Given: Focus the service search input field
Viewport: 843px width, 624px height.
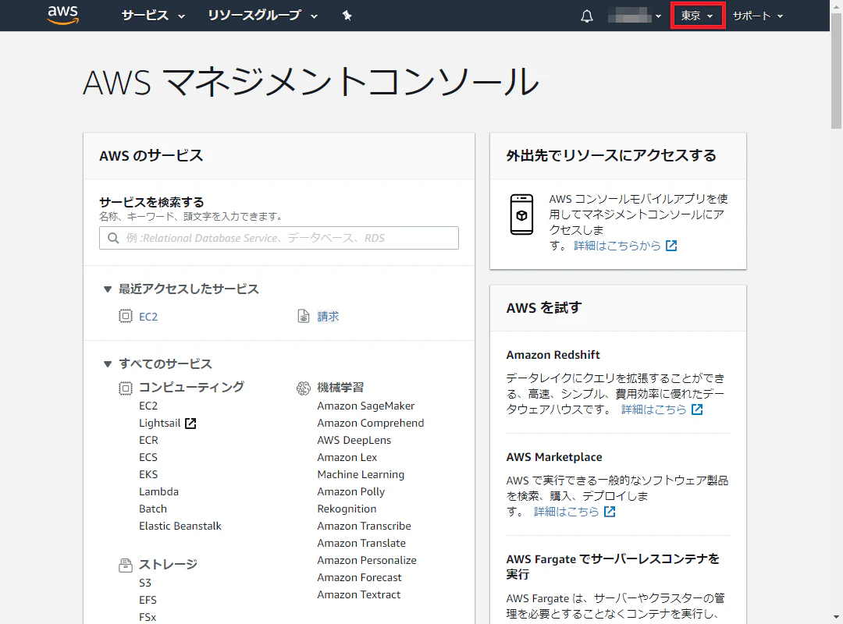Looking at the screenshot, I should 279,238.
